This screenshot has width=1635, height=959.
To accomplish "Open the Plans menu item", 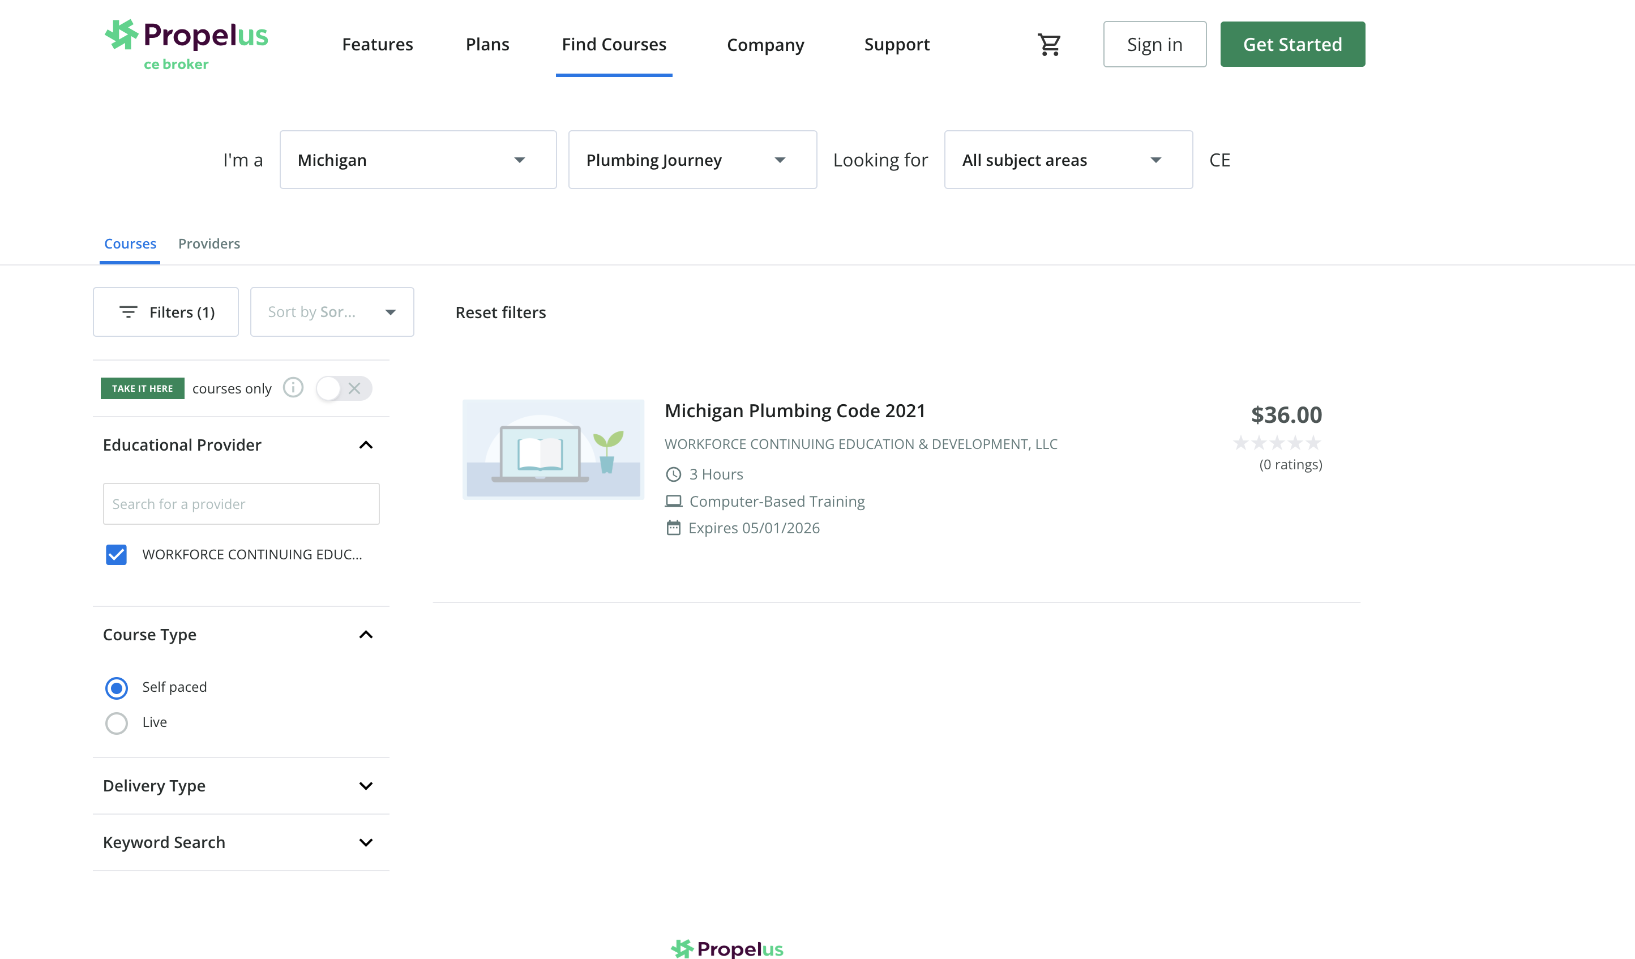I will (x=487, y=44).
